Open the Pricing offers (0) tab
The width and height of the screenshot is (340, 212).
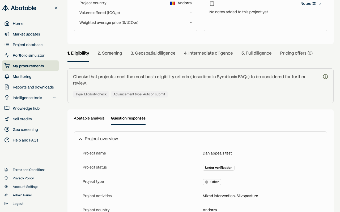coord(296,53)
